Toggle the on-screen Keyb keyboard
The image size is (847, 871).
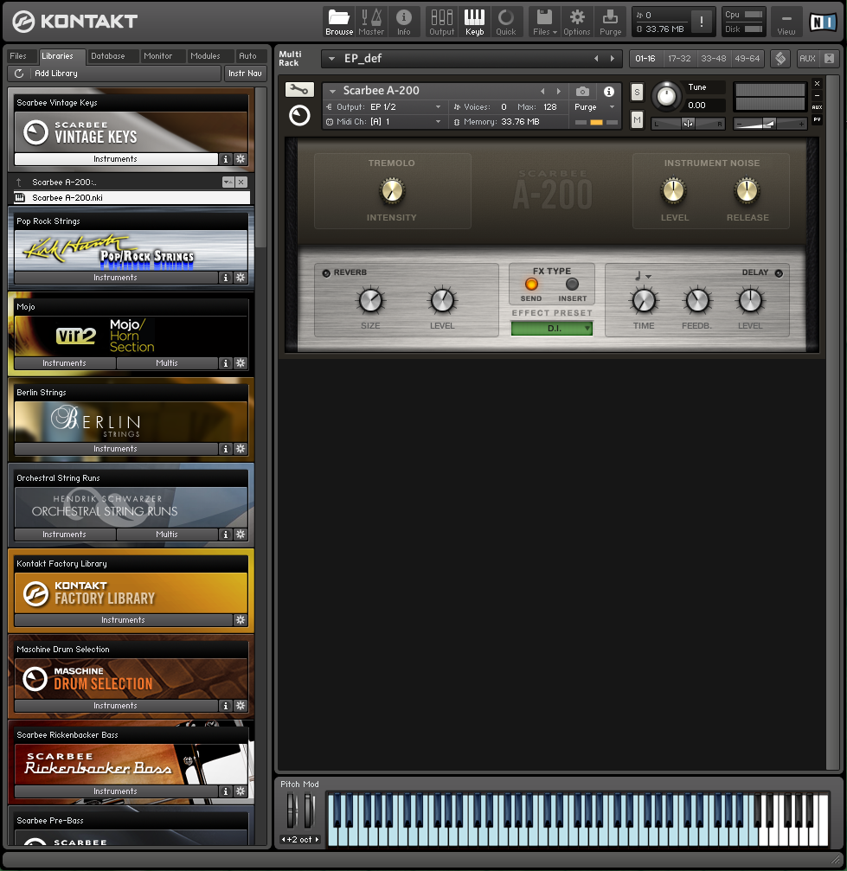(x=474, y=22)
